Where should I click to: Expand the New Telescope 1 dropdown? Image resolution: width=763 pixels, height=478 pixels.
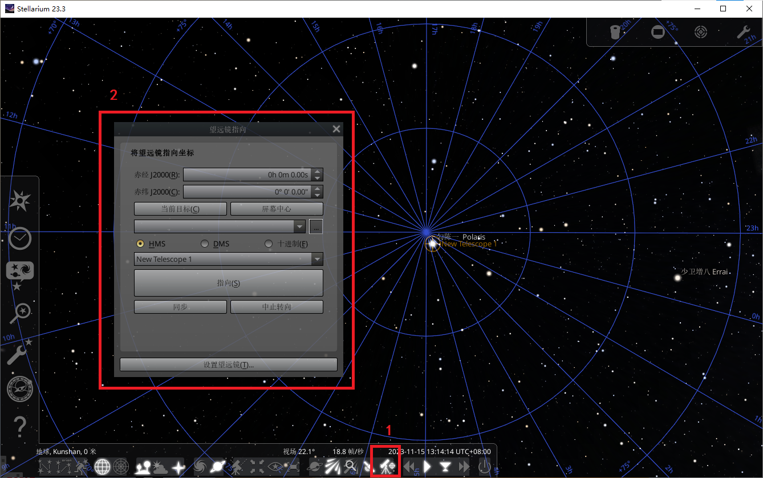pyautogui.click(x=317, y=260)
